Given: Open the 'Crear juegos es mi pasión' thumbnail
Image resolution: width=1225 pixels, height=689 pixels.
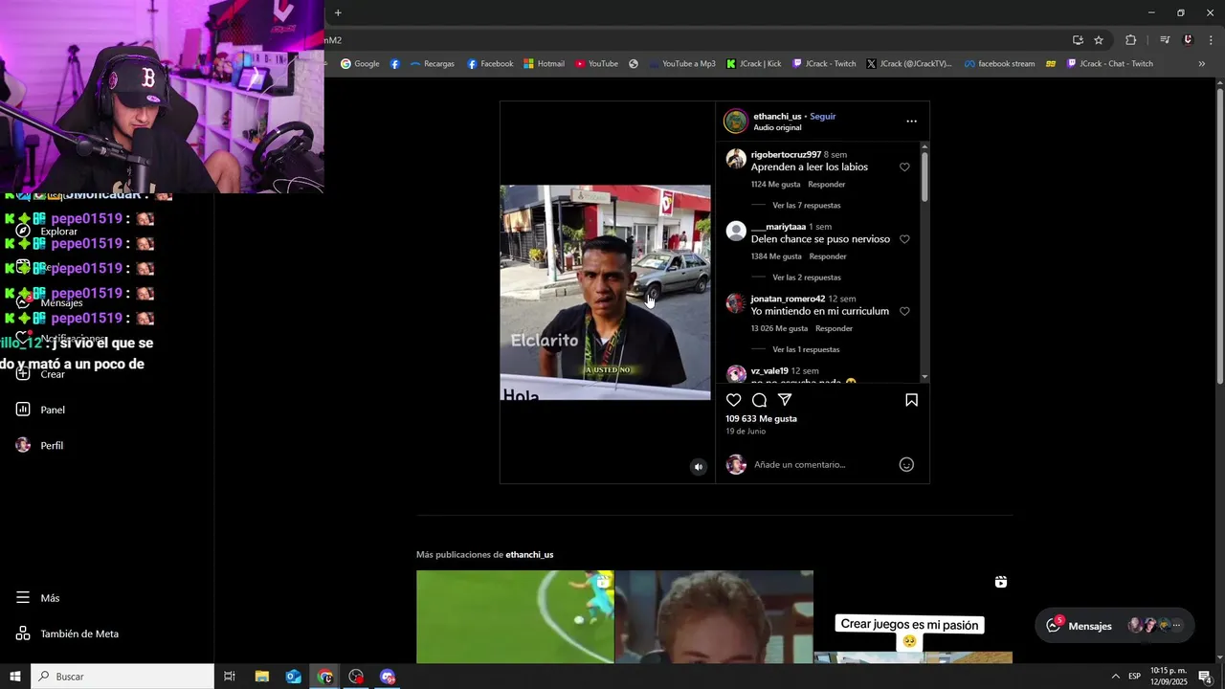Looking at the screenshot, I should pos(913,616).
